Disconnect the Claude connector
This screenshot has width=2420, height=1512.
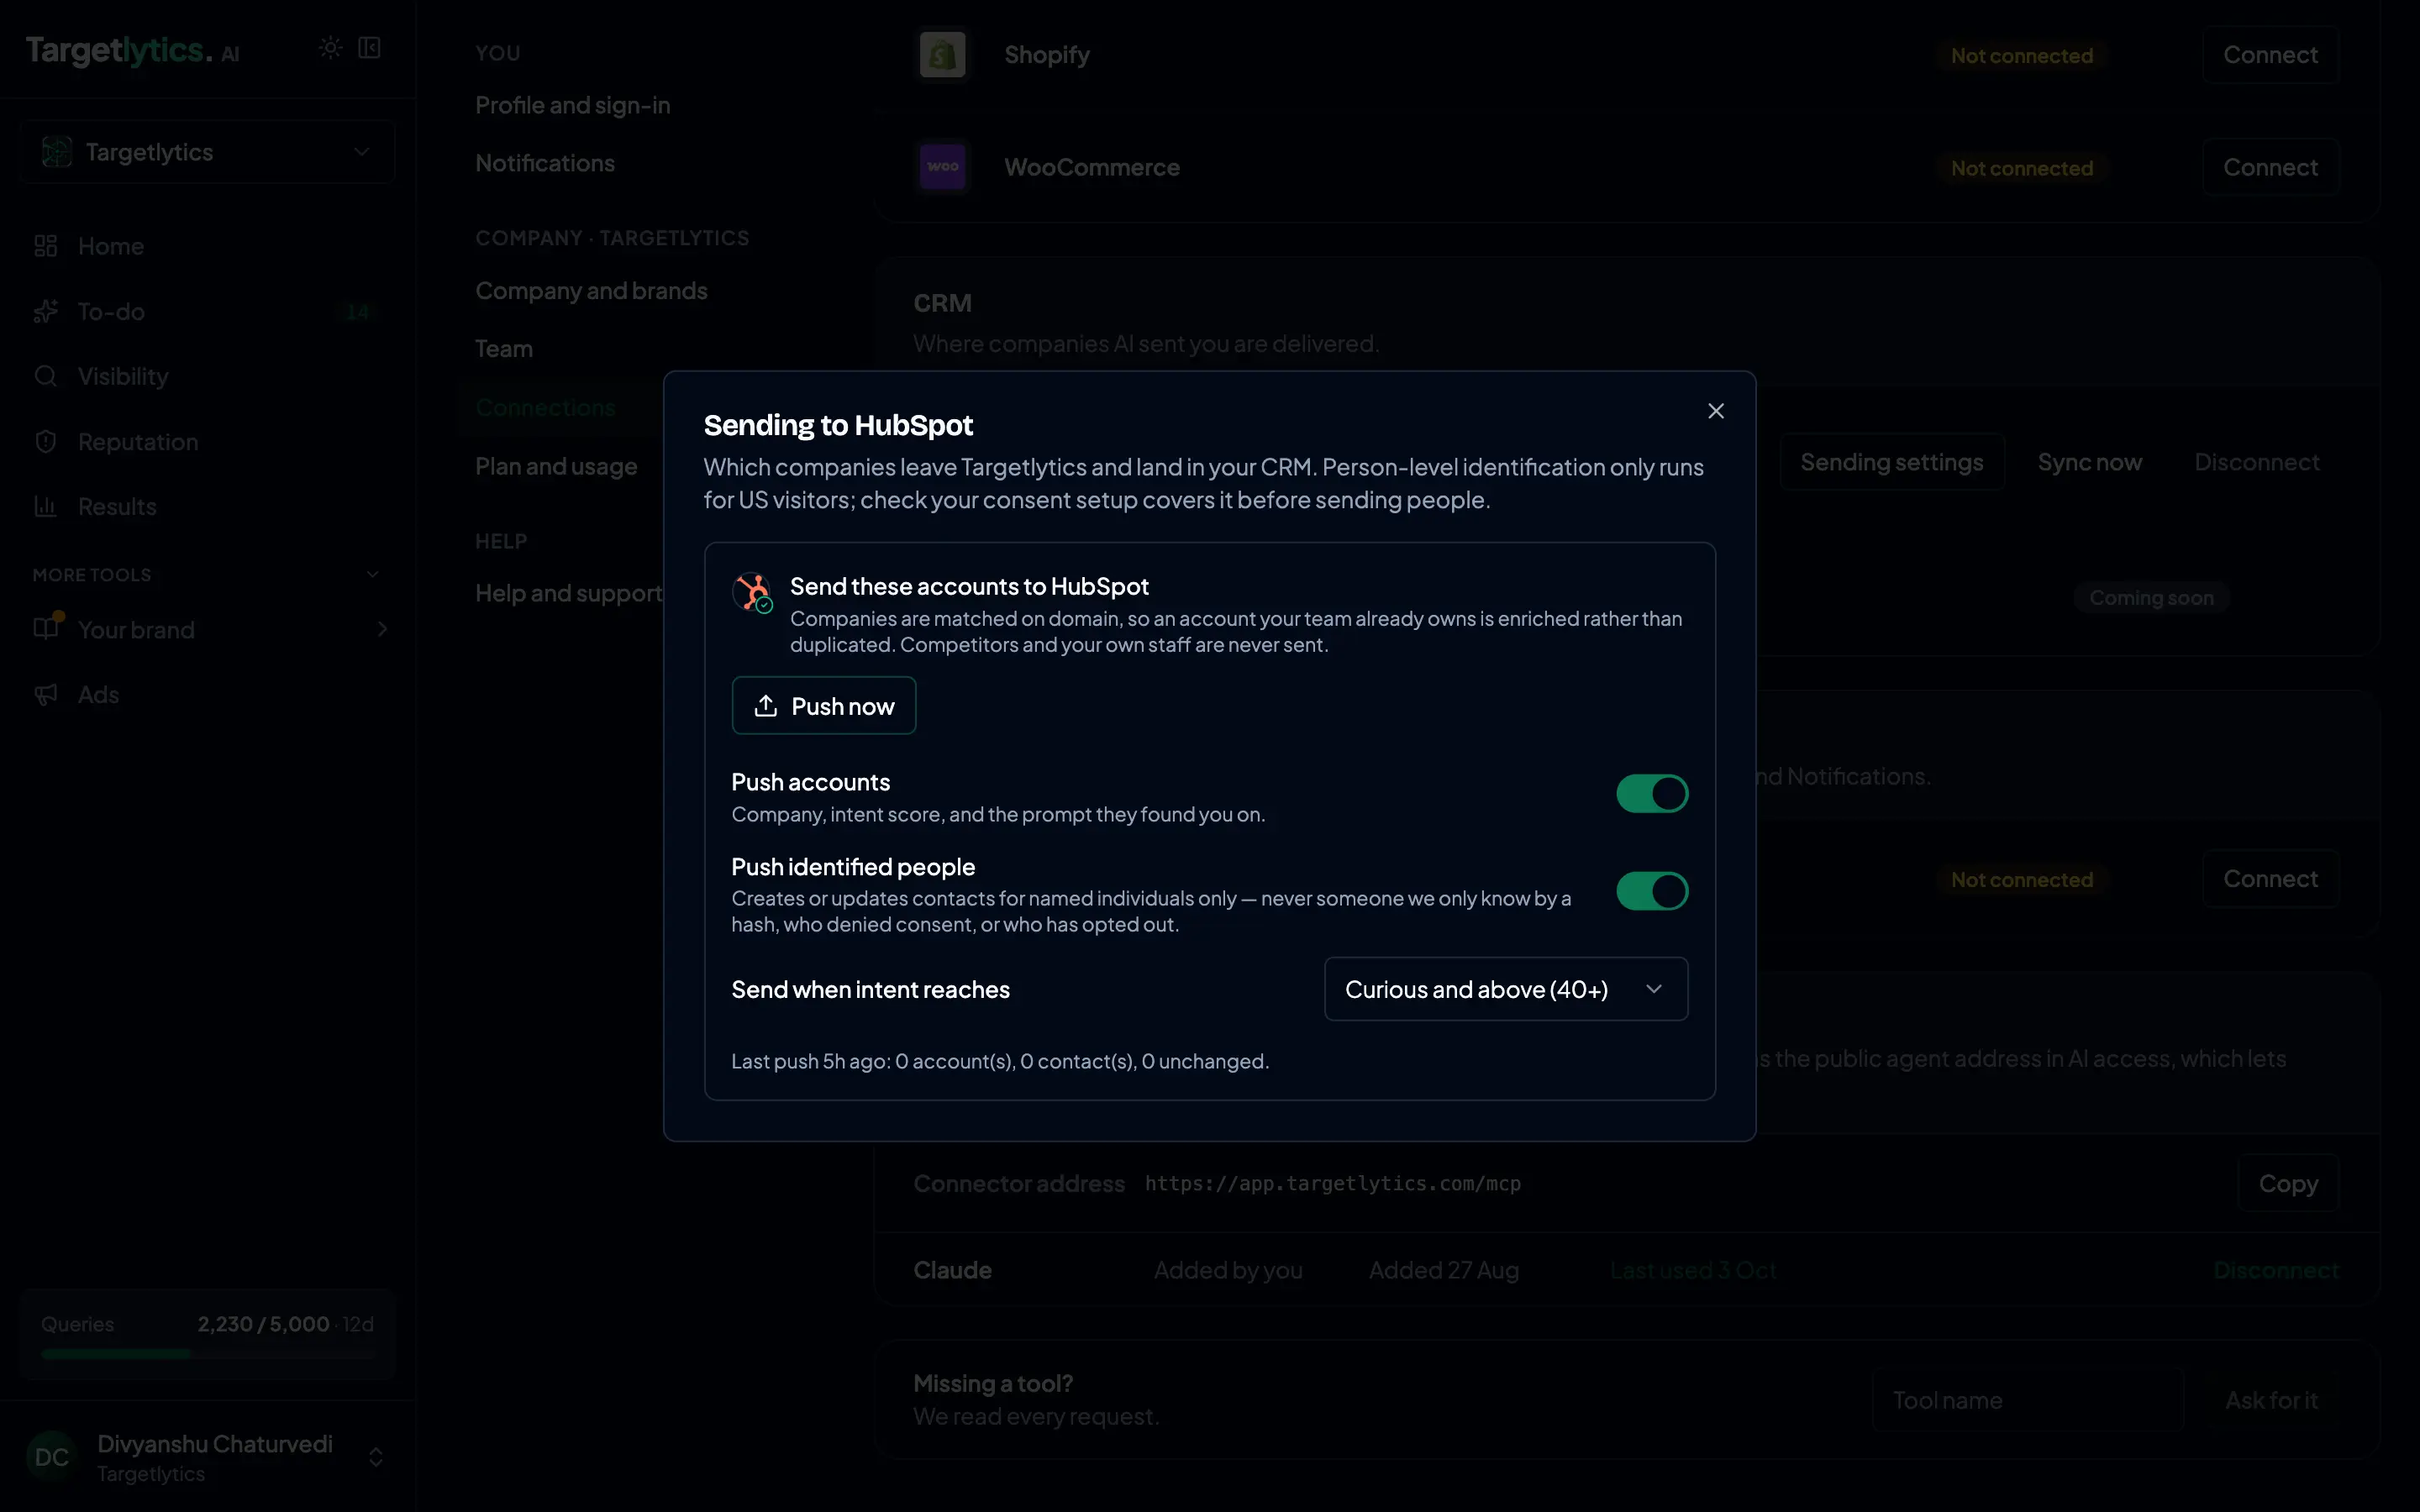tap(2276, 1270)
